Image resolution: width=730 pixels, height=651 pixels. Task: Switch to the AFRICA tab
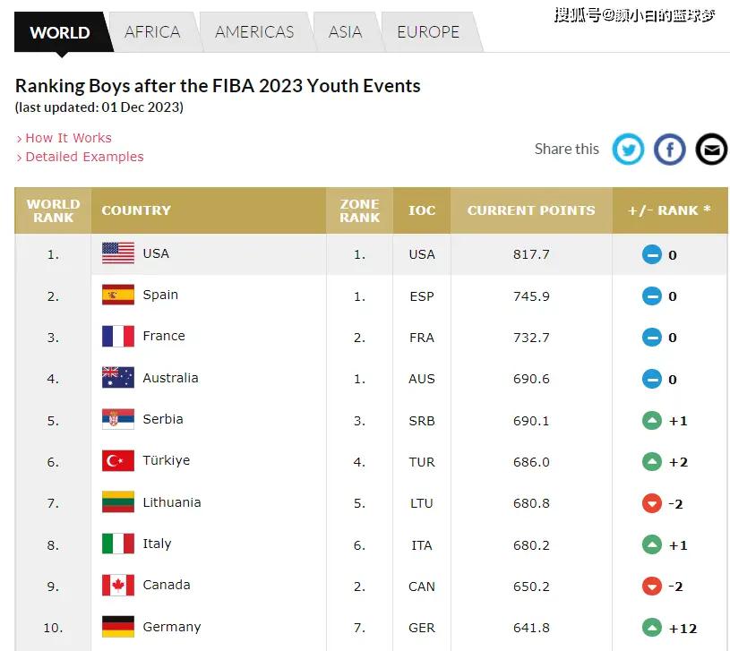click(x=152, y=32)
